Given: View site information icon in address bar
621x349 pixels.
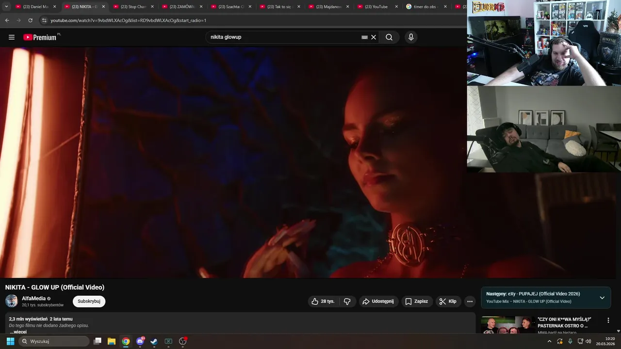Looking at the screenshot, I should tap(44, 20).
